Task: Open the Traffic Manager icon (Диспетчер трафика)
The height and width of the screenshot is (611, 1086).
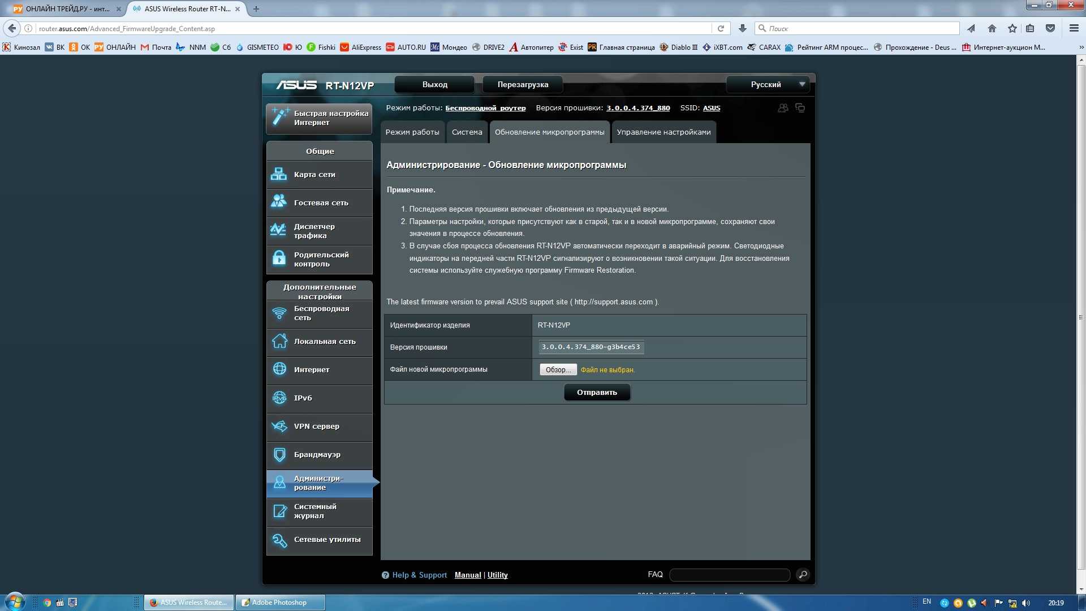Action: [x=278, y=230]
